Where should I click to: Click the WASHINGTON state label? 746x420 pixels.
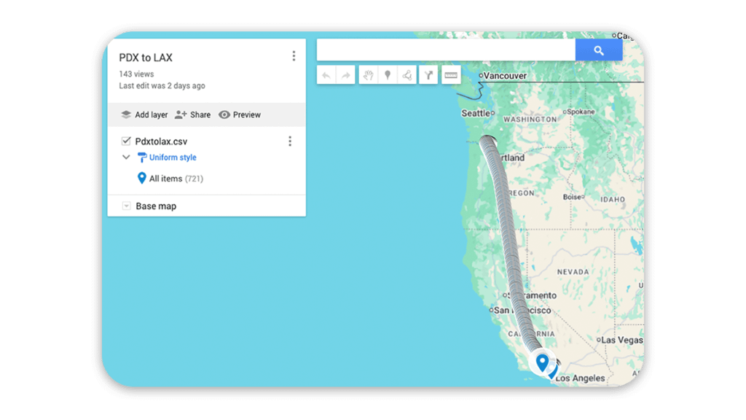tap(530, 120)
